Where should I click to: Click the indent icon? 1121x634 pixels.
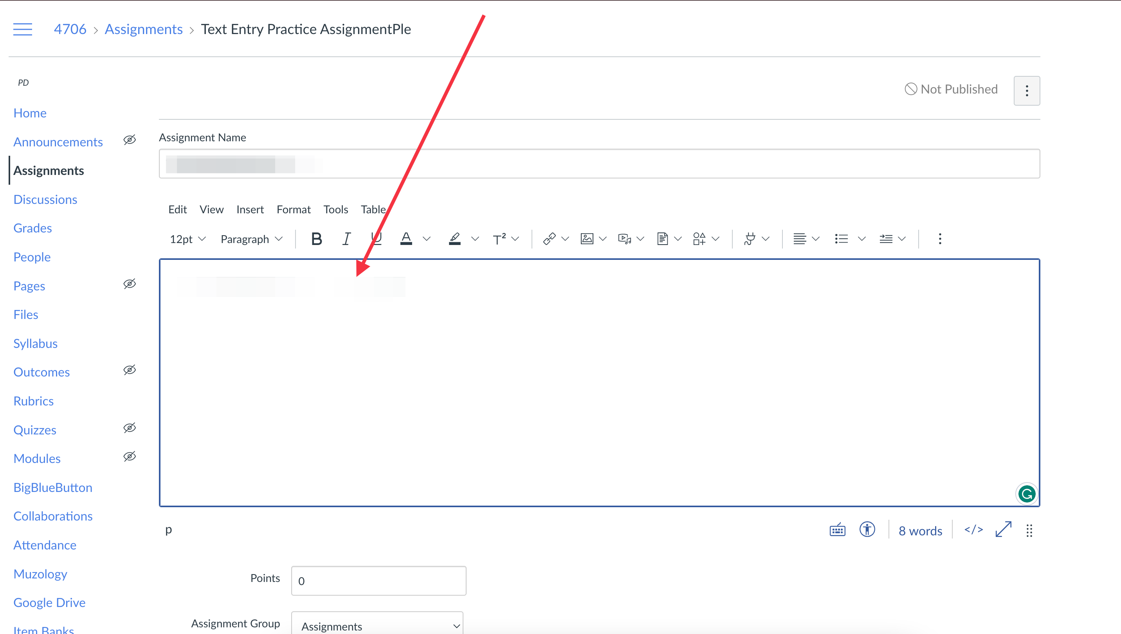(x=886, y=239)
